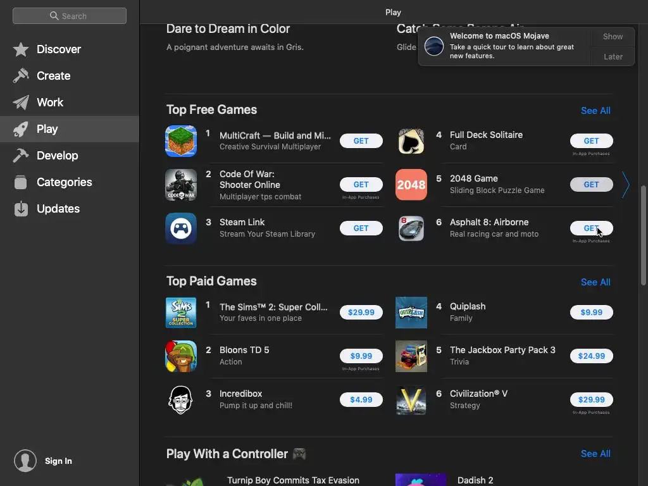The width and height of the screenshot is (648, 486).
Task: Open Dadish 2 title
Action: [x=475, y=480]
